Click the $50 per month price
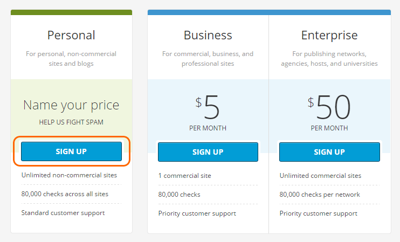 [x=329, y=112]
